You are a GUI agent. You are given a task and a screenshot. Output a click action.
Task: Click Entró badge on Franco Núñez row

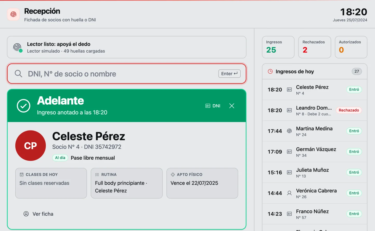tap(354, 214)
